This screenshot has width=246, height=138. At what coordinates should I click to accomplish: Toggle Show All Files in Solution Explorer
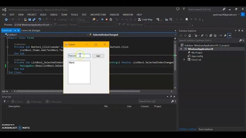215,36
